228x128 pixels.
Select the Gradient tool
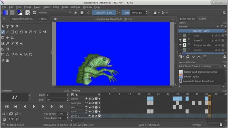(x=3, y=43)
